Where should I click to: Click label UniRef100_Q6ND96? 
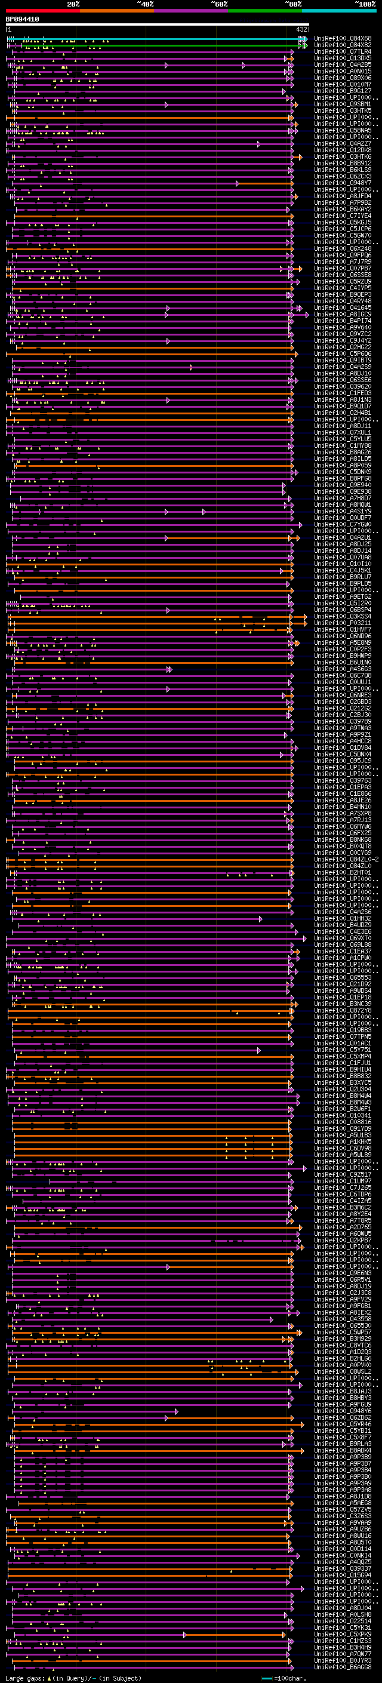(x=343, y=636)
